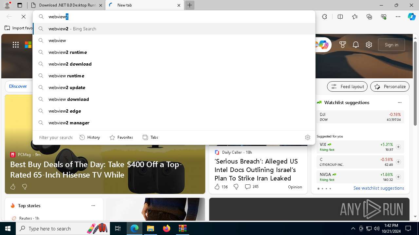Image resolution: width=419 pixels, height=235 pixels.
Task: Filter search by History
Action: (90, 137)
